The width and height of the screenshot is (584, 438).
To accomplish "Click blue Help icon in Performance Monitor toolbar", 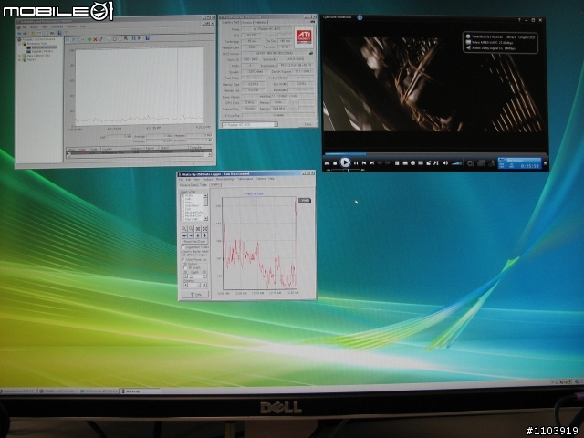I will tap(148, 38).
